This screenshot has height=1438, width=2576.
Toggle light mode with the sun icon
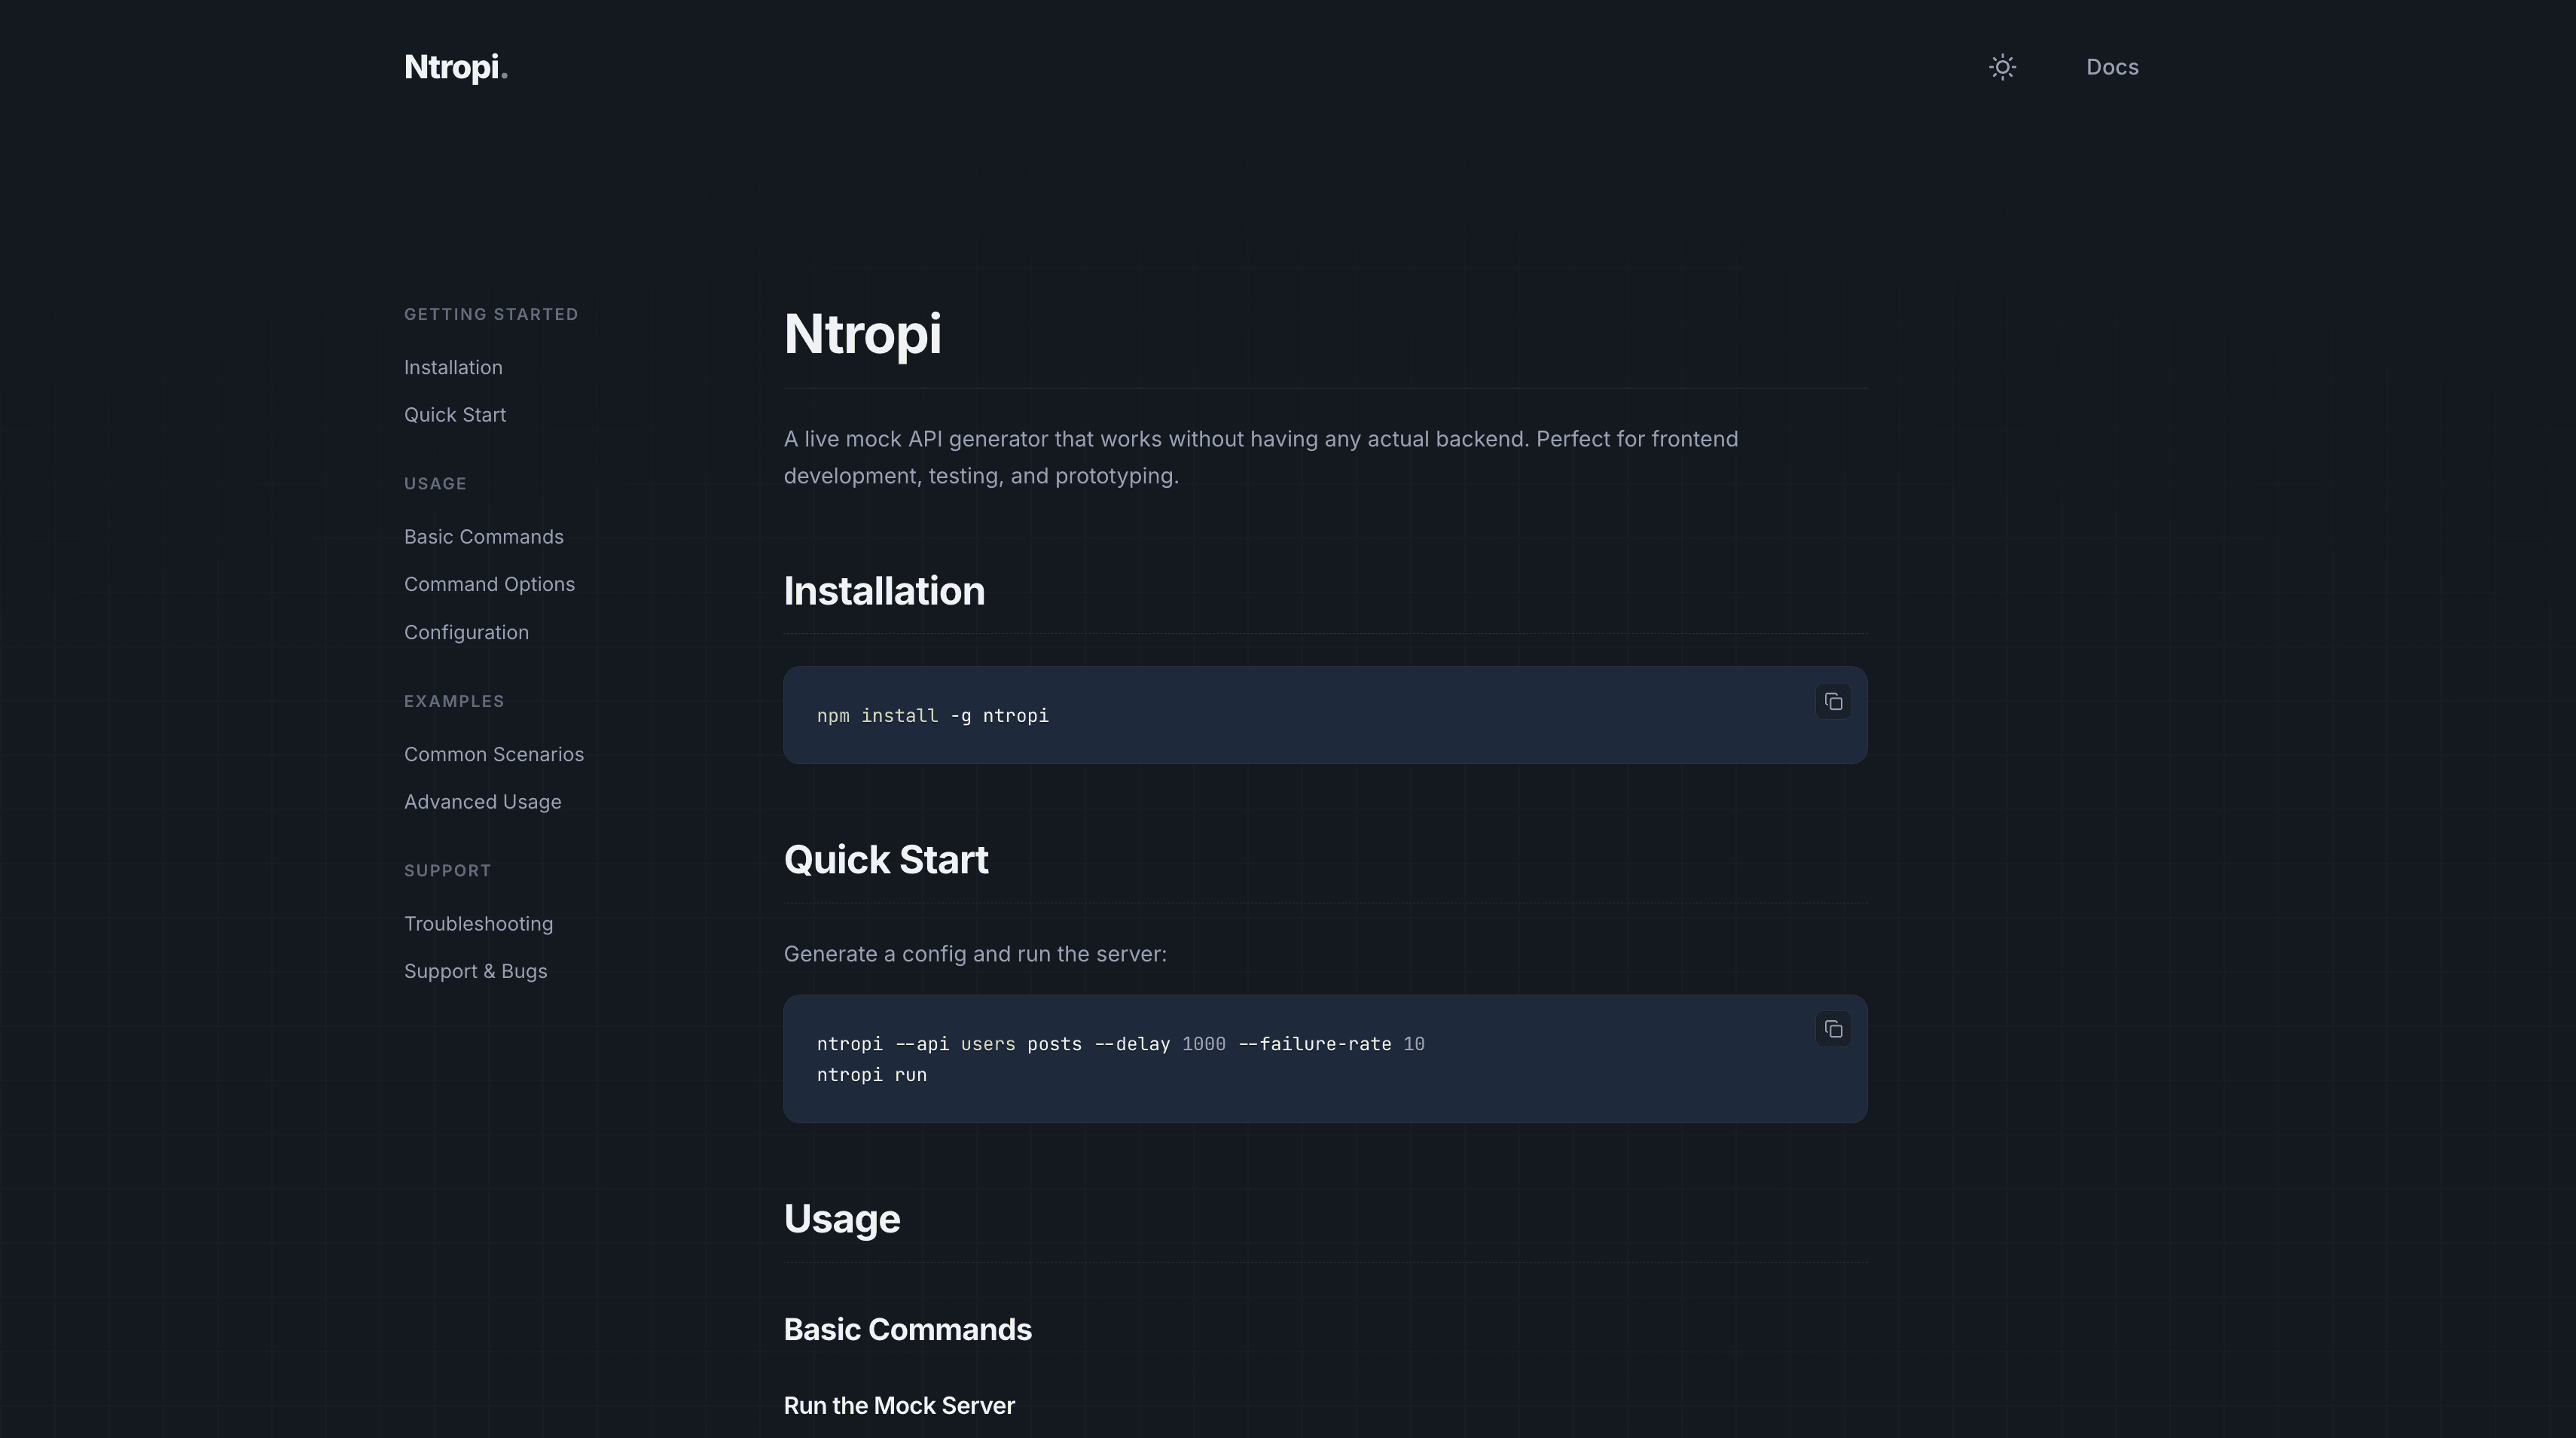[x=2003, y=67]
